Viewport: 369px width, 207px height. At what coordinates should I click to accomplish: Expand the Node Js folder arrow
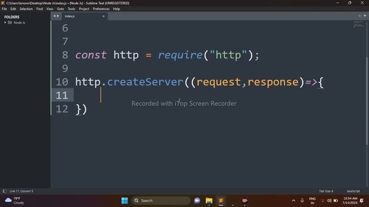tap(5, 22)
